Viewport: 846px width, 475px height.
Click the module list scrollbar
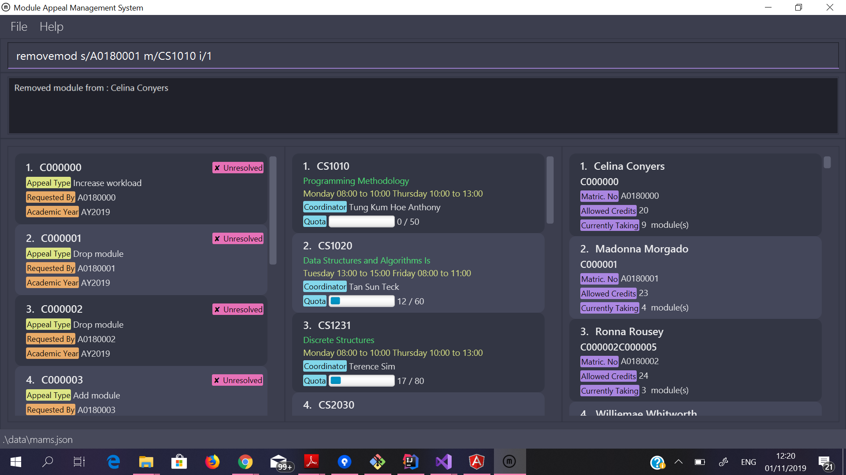point(550,190)
